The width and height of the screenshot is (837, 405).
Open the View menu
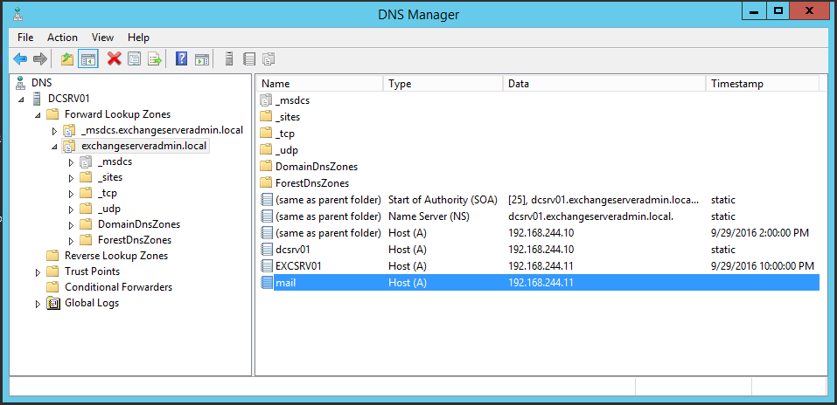(102, 38)
